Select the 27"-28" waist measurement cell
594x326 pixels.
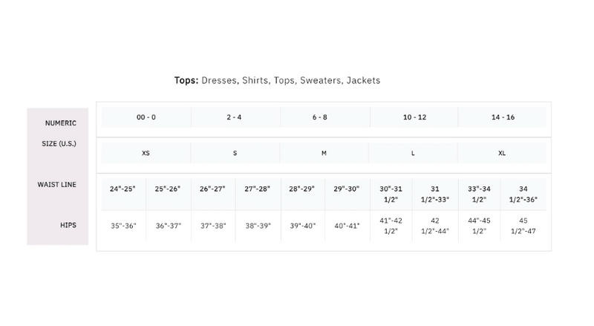(x=258, y=189)
